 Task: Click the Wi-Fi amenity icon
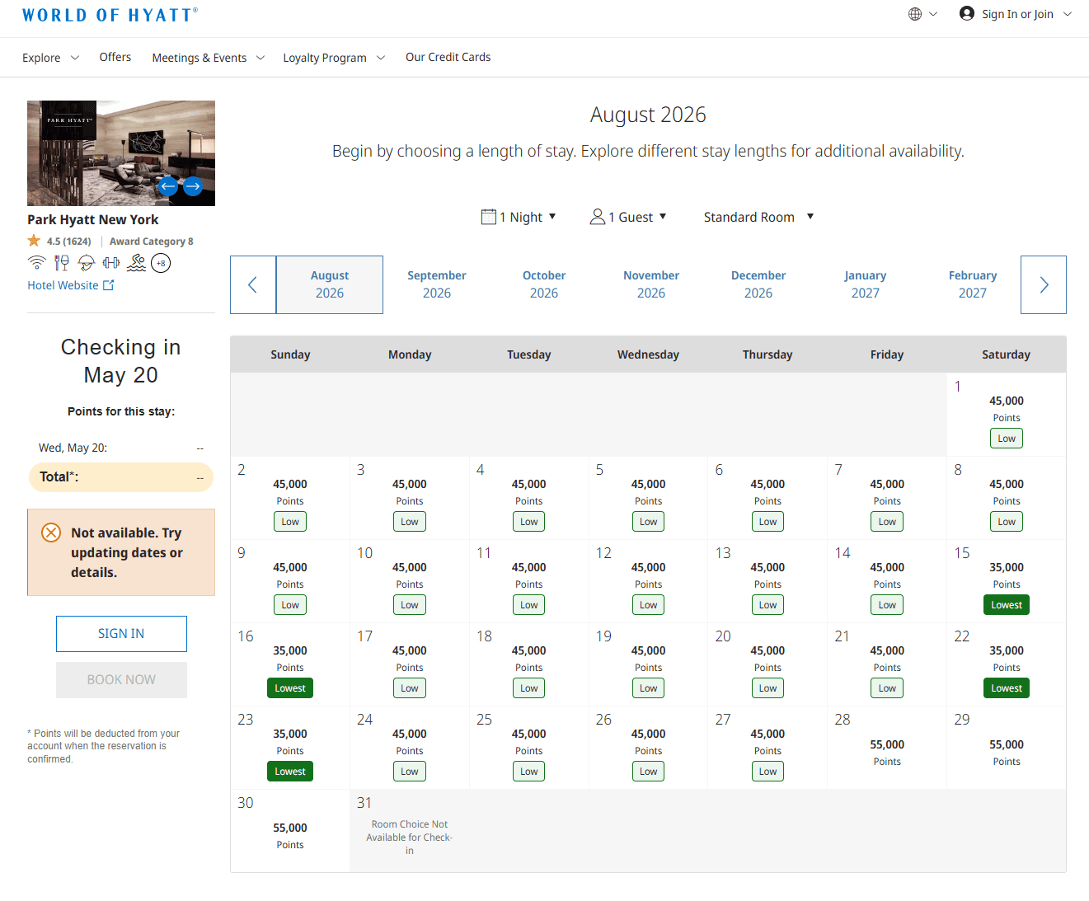tap(36, 263)
